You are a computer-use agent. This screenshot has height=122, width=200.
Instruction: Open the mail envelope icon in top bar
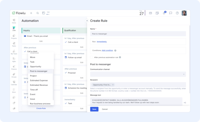pos(151,13)
